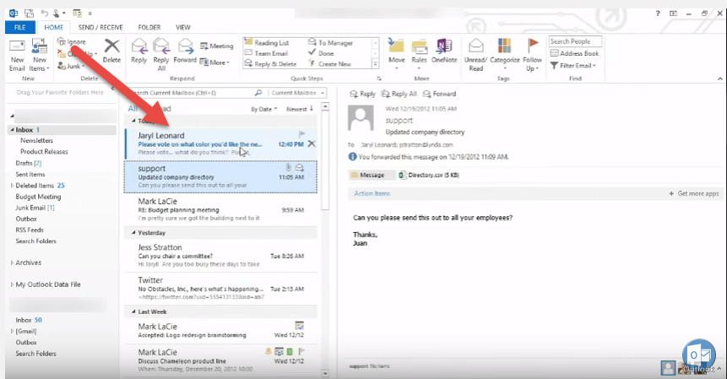This screenshot has height=379, width=727.
Task: Expand the Quick Steps gallery arrow
Action: click(375, 64)
